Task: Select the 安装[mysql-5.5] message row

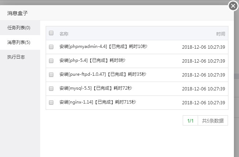Action: tap(96, 88)
